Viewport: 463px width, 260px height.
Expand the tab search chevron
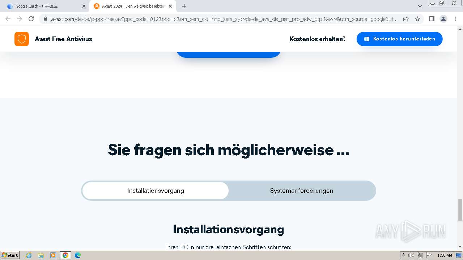point(420,6)
